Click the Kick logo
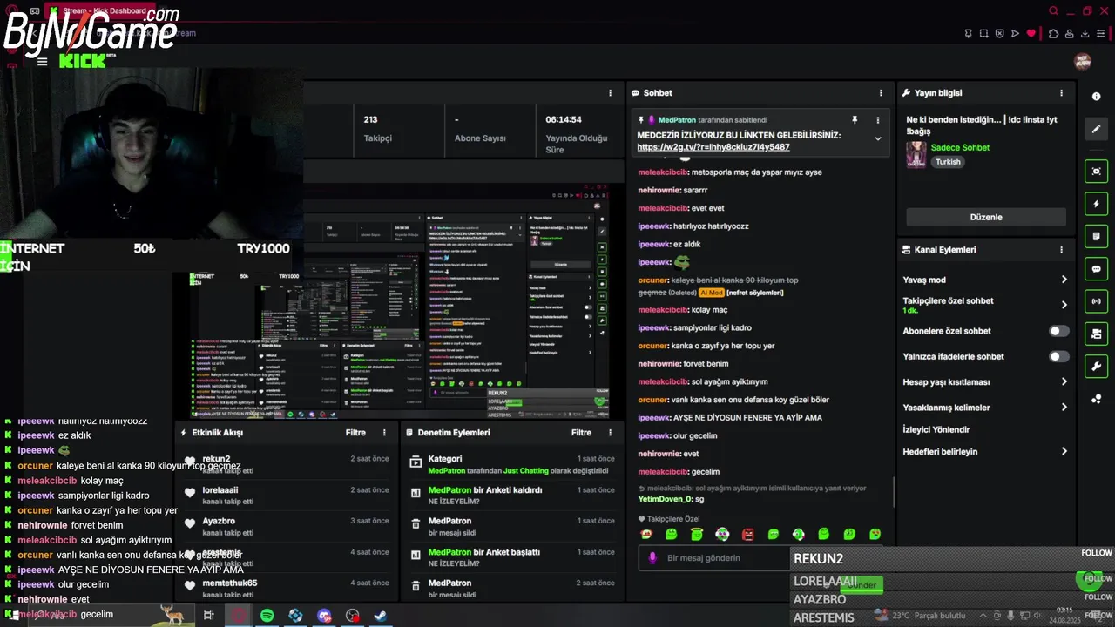Image resolution: width=1115 pixels, height=627 pixels. (82, 60)
